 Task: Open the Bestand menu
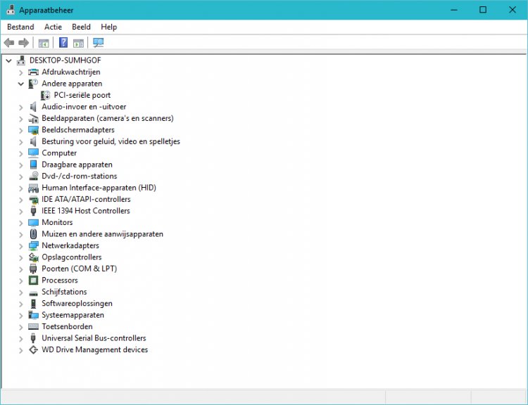point(20,27)
